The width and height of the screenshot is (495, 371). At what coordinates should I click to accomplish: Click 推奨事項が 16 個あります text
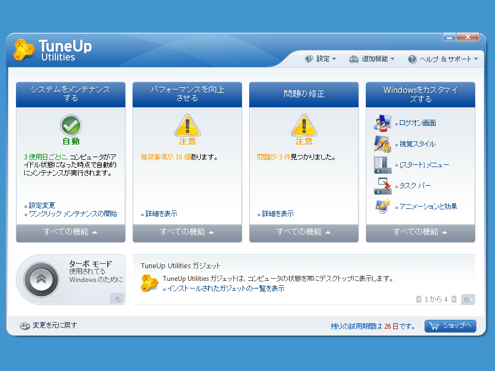pos(179,157)
